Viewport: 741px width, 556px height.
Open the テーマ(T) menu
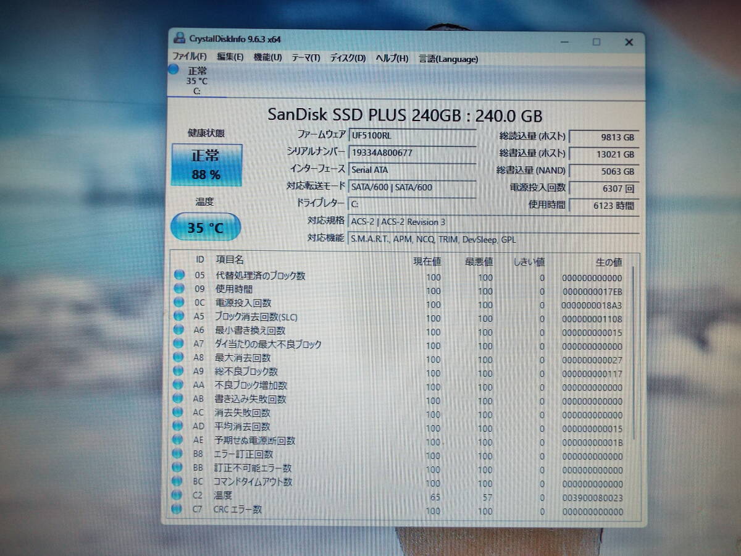coord(306,58)
